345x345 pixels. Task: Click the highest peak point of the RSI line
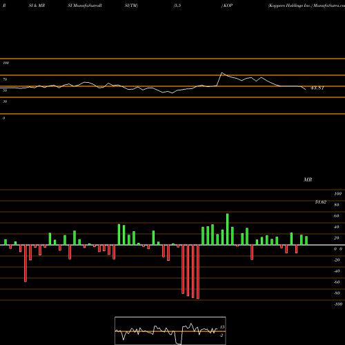point(221,73)
